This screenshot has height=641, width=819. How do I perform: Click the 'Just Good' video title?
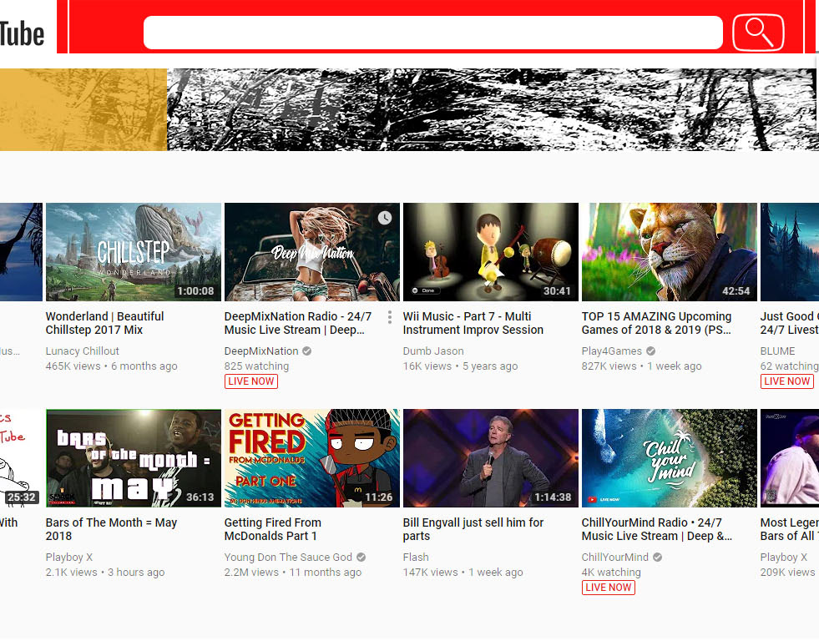[789, 323]
